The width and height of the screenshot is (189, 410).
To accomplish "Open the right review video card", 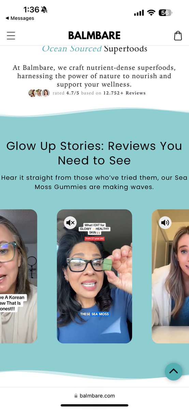I will point(170,276).
